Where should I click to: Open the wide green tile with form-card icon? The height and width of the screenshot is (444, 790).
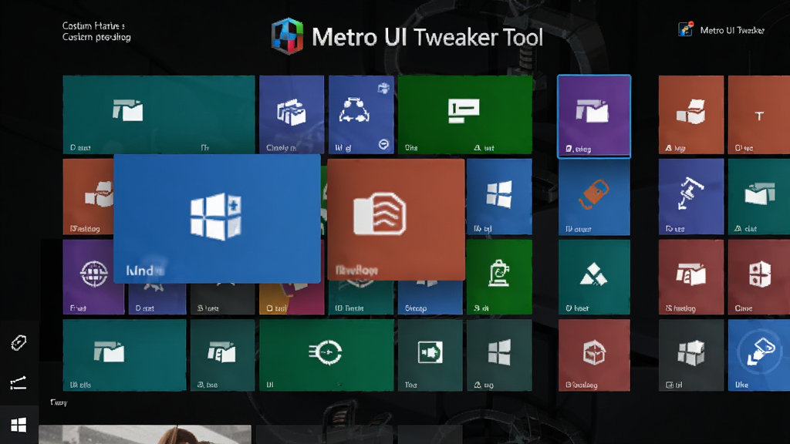[x=464, y=114]
